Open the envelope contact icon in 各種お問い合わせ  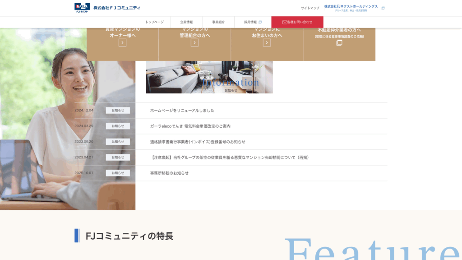(284, 21)
